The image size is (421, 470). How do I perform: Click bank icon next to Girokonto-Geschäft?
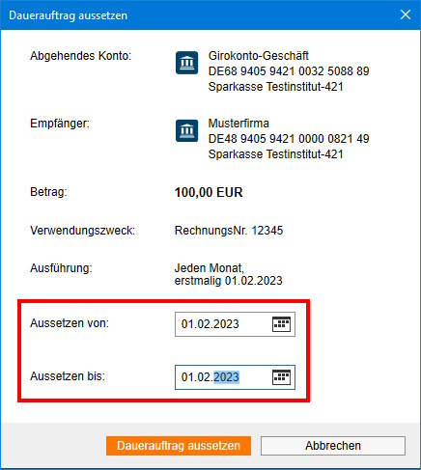point(187,63)
